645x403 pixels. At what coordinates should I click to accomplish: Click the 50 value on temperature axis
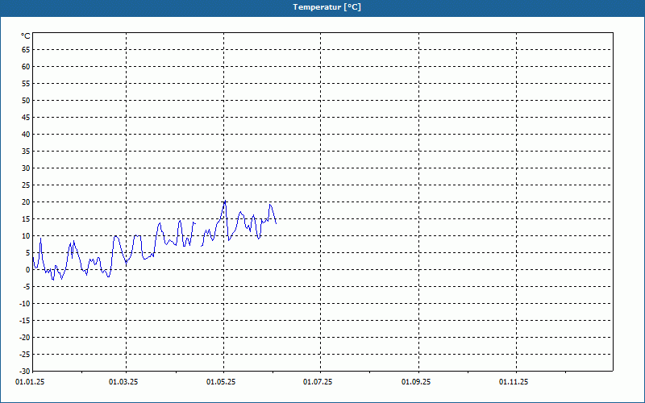pyautogui.click(x=26, y=100)
